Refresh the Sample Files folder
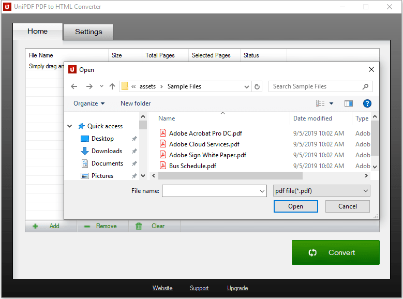Image resolution: width=403 pixels, height=299 pixels. pyautogui.click(x=257, y=86)
